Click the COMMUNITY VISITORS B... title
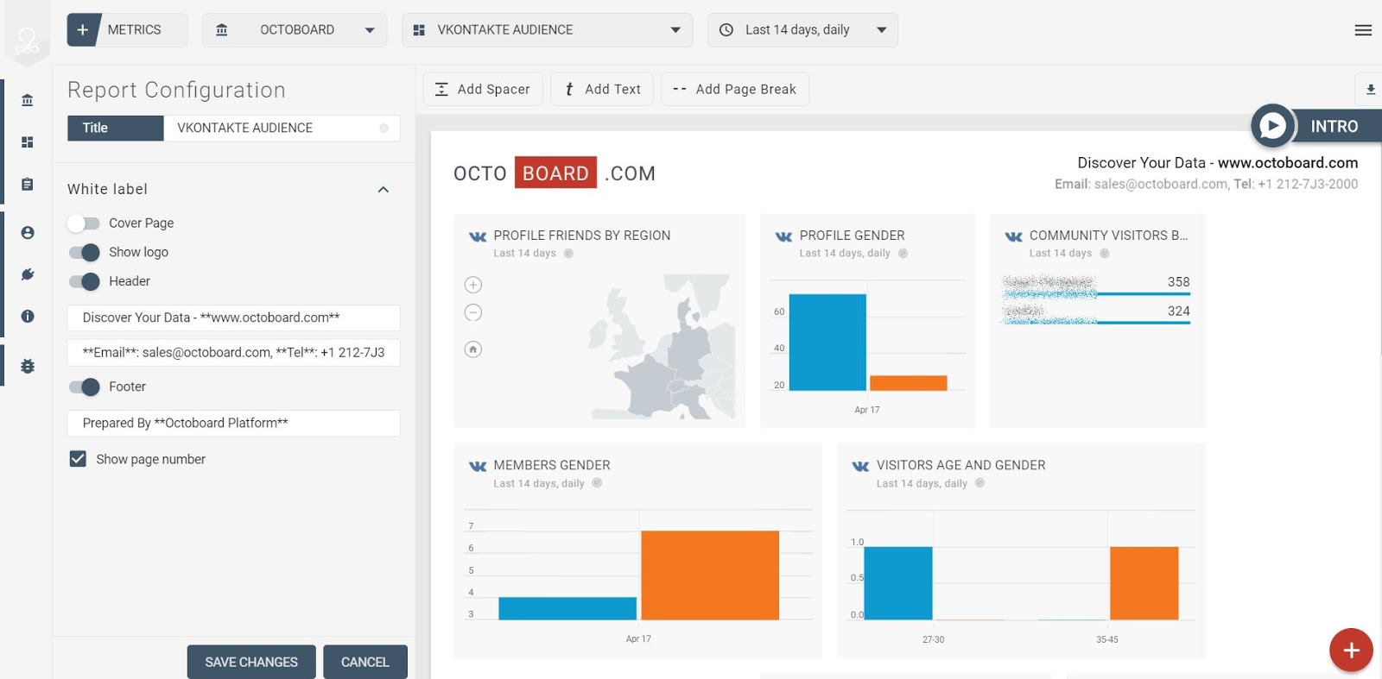Viewport: 1382px width, 679px height. (1108, 236)
